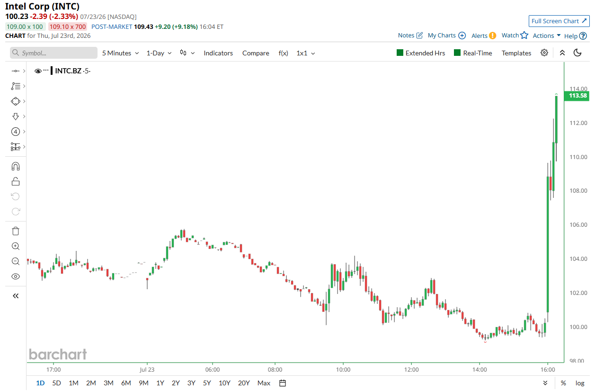Open the Compare menu
Screen dimensions: 595x391
pos(256,53)
